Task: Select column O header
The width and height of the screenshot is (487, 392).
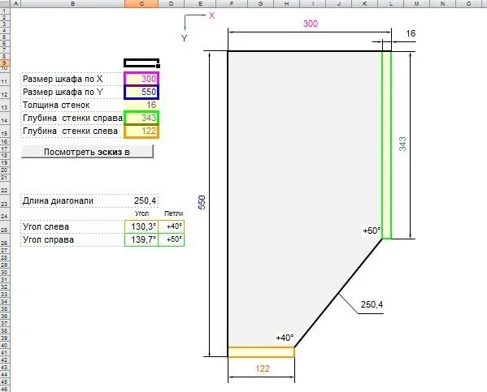Action: [468, 4]
